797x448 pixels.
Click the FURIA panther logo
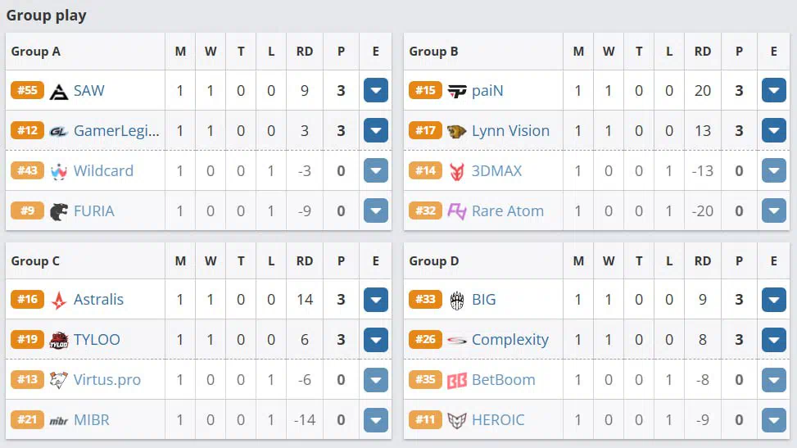(58, 211)
